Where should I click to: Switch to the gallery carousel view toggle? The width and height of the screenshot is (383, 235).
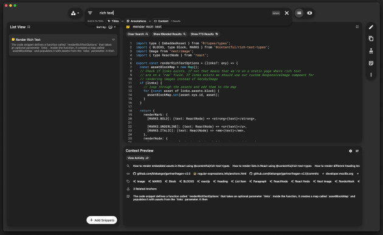point(309,13)
